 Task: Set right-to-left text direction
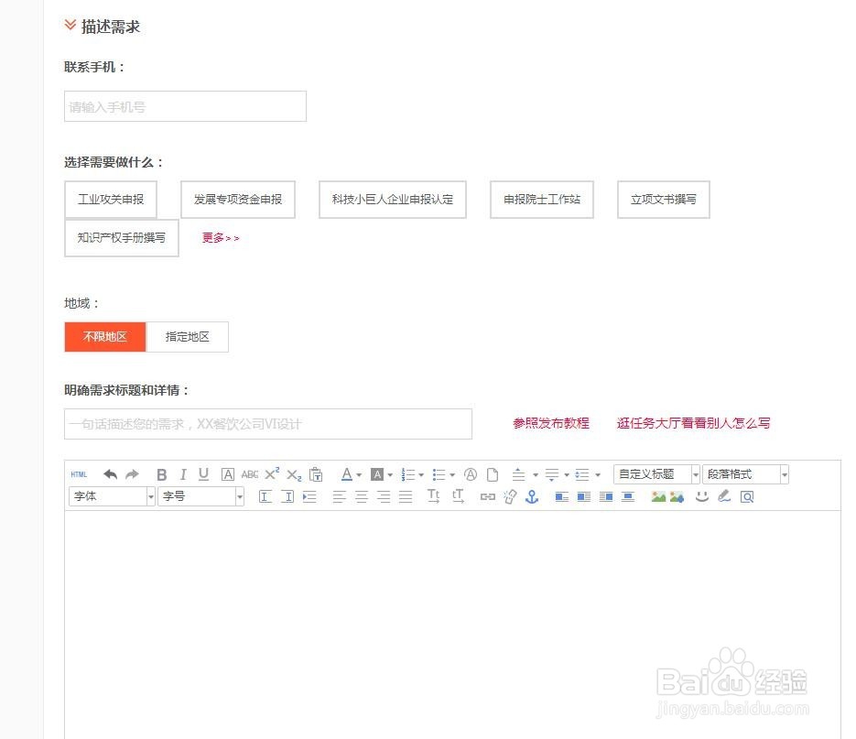click(x=287, y=496)
